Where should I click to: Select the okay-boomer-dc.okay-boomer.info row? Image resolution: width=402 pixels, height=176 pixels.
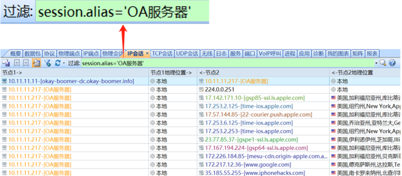click(x=201, y=81)
